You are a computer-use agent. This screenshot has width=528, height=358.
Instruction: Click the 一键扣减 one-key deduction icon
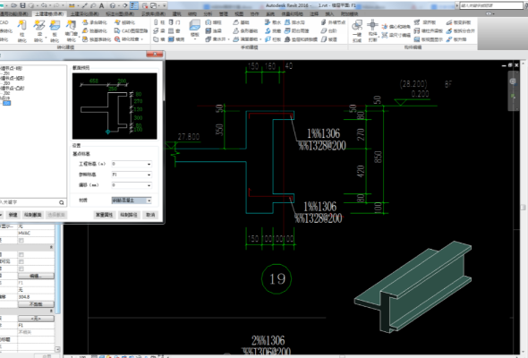(357, 30)
